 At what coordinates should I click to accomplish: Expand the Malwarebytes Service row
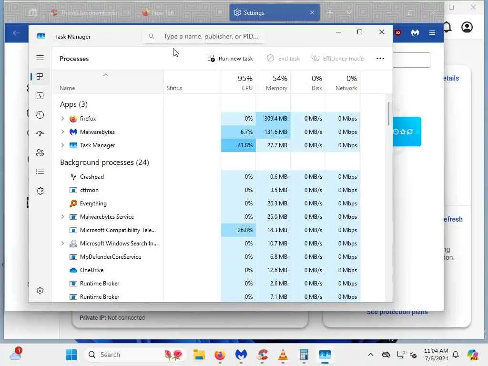(62, 217)
